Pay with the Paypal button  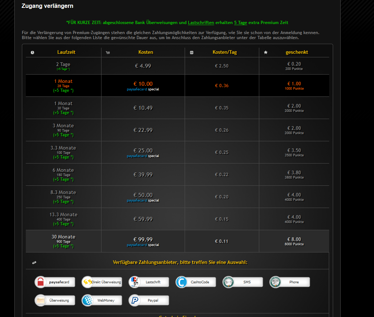(149, 300)
